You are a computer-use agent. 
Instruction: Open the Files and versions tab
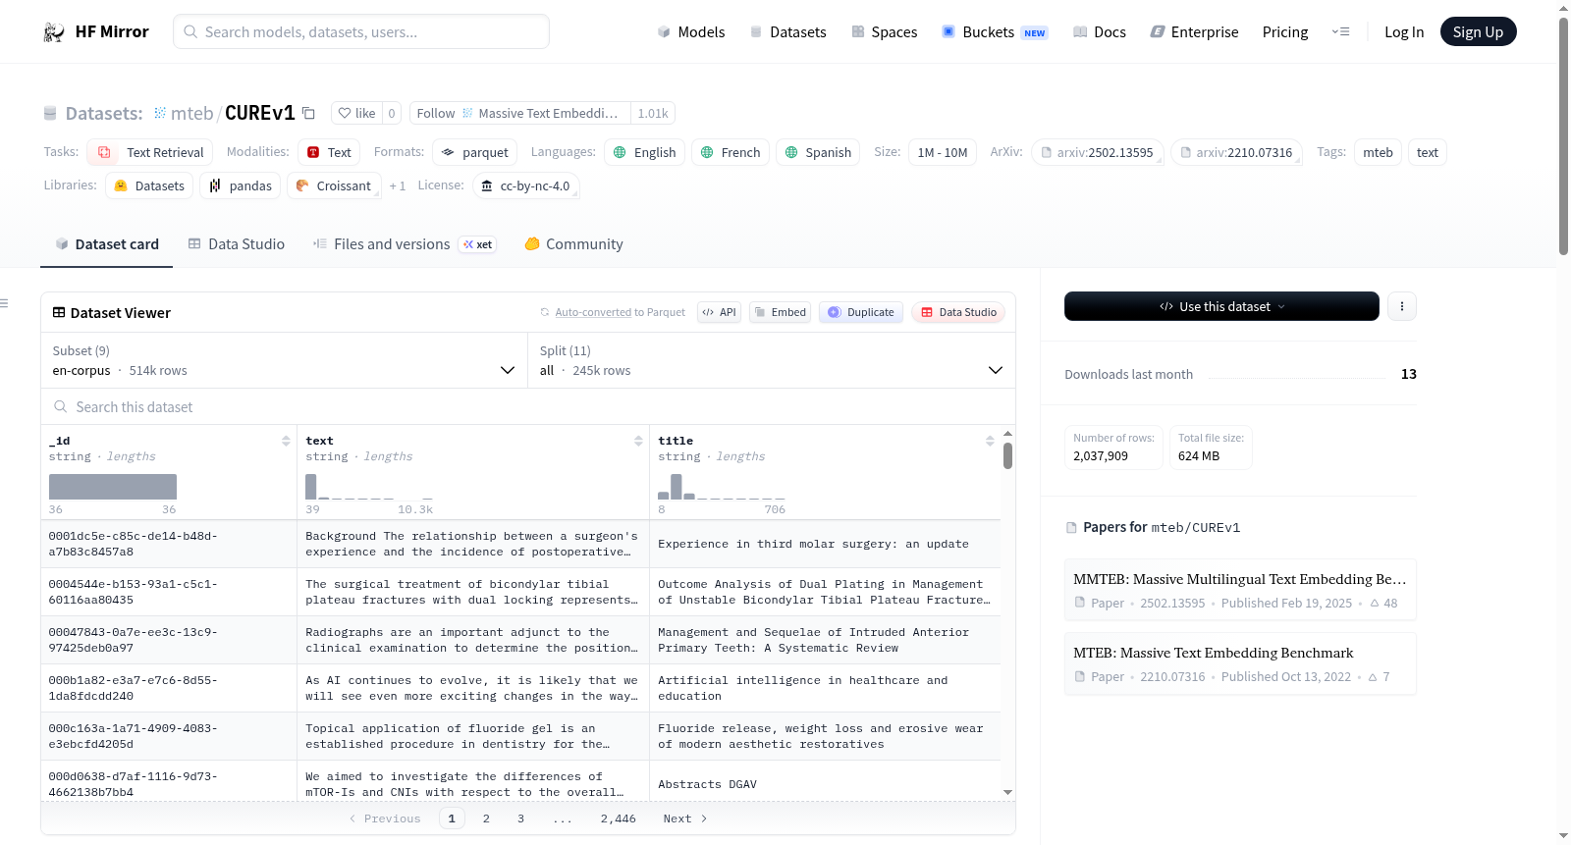point(404,244)
